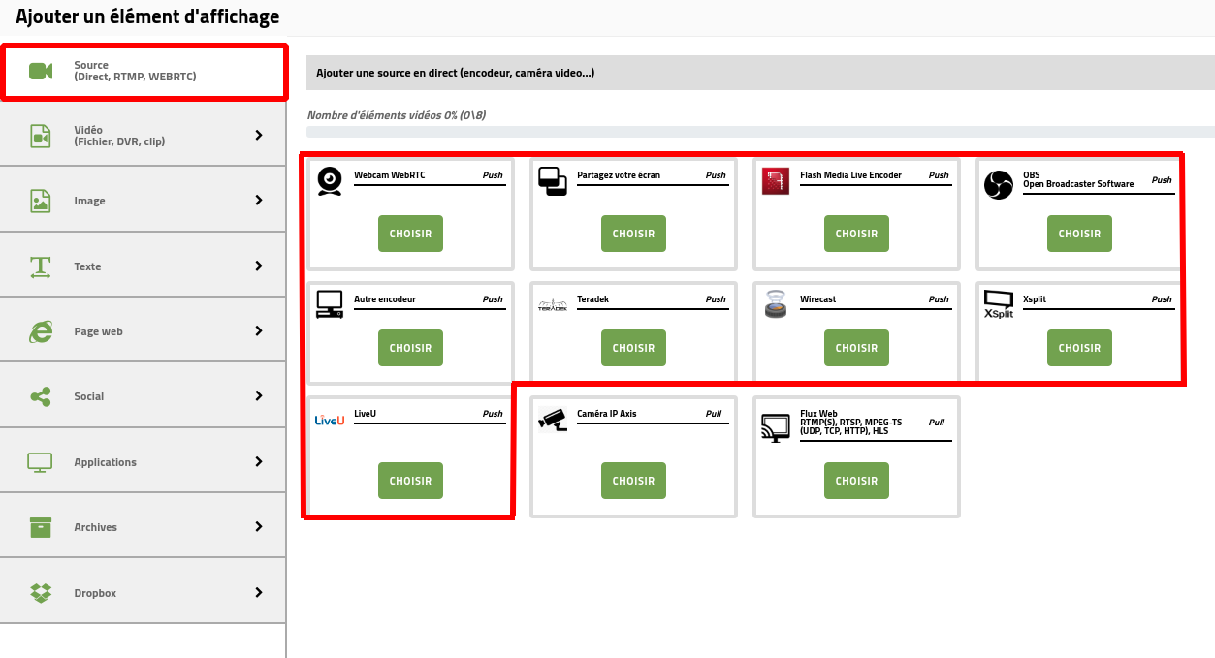This screenshot has width=1215, height=658.
Task: Click CHOISIR under Teradek
Action: tap(633, 348)
